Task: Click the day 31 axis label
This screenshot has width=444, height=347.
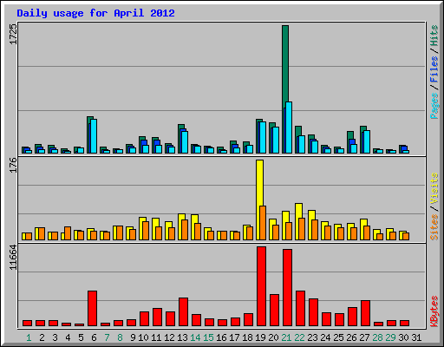Action: click(x=416, y=337)
